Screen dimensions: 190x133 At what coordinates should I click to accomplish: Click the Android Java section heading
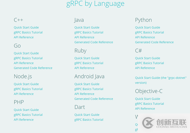89,77
